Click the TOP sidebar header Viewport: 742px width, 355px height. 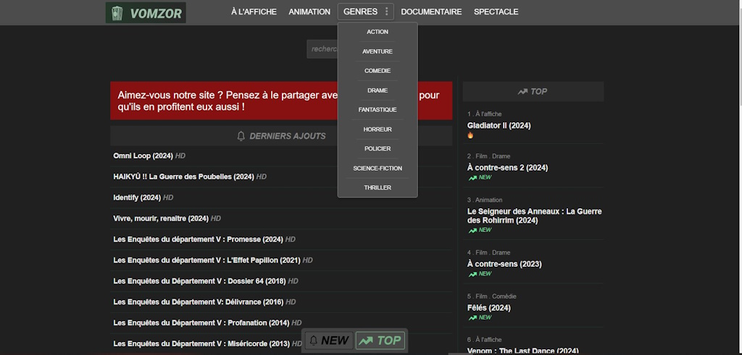point(533,92)
